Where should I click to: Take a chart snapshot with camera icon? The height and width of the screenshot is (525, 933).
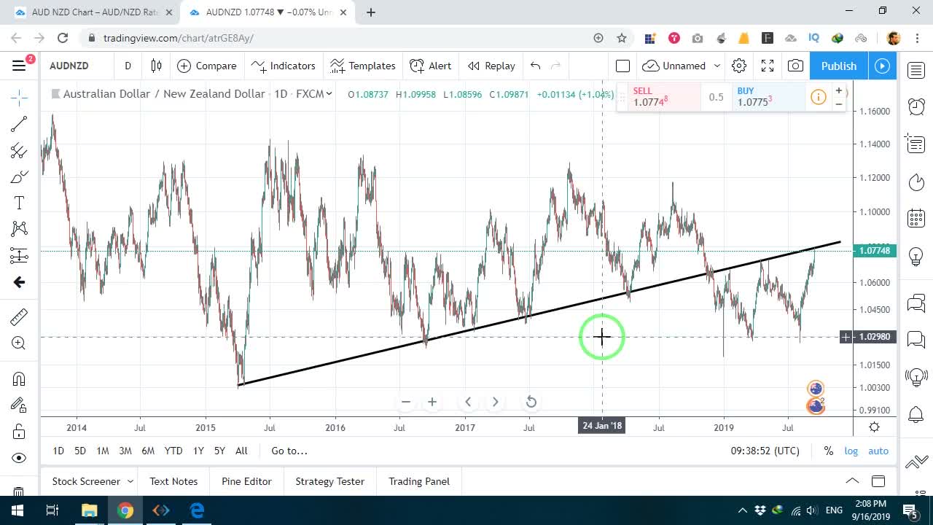coord(795,66)
